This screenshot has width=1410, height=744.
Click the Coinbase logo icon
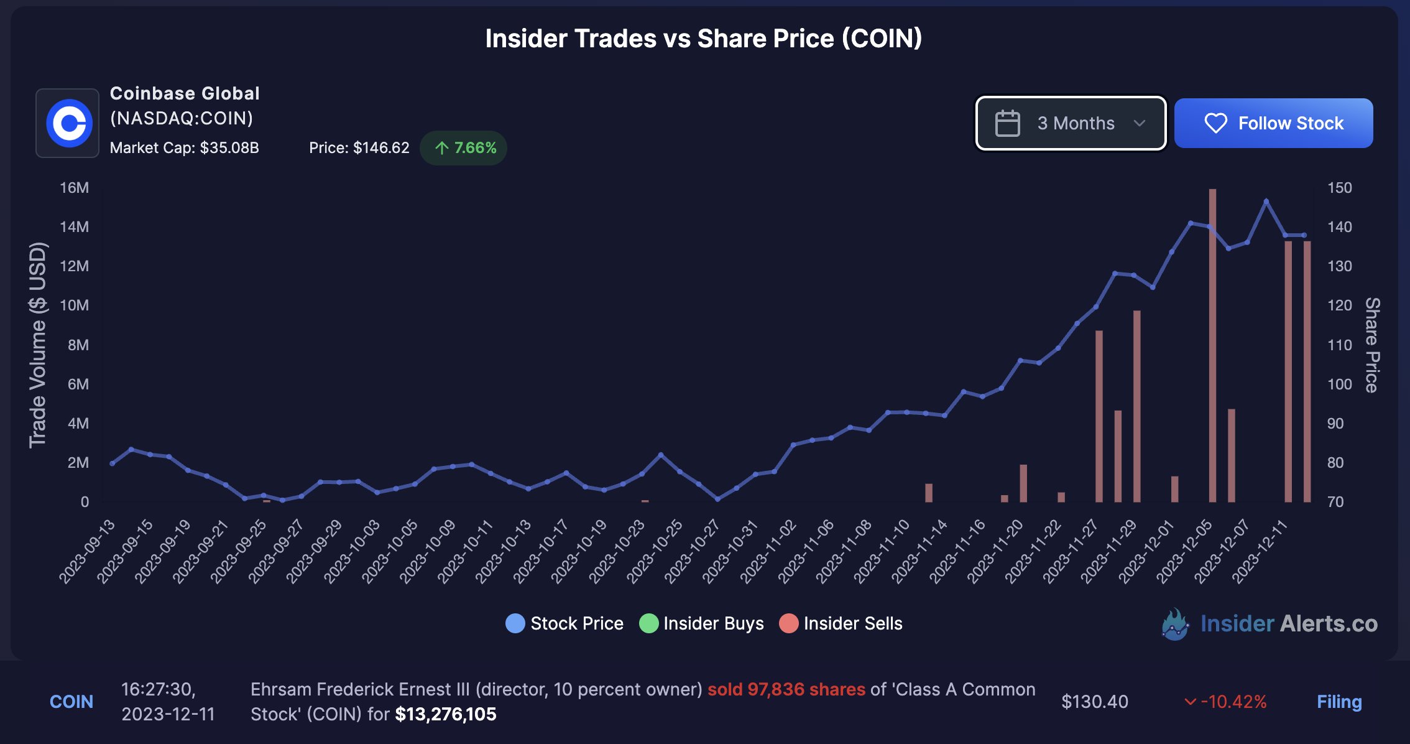click(69, 123)
